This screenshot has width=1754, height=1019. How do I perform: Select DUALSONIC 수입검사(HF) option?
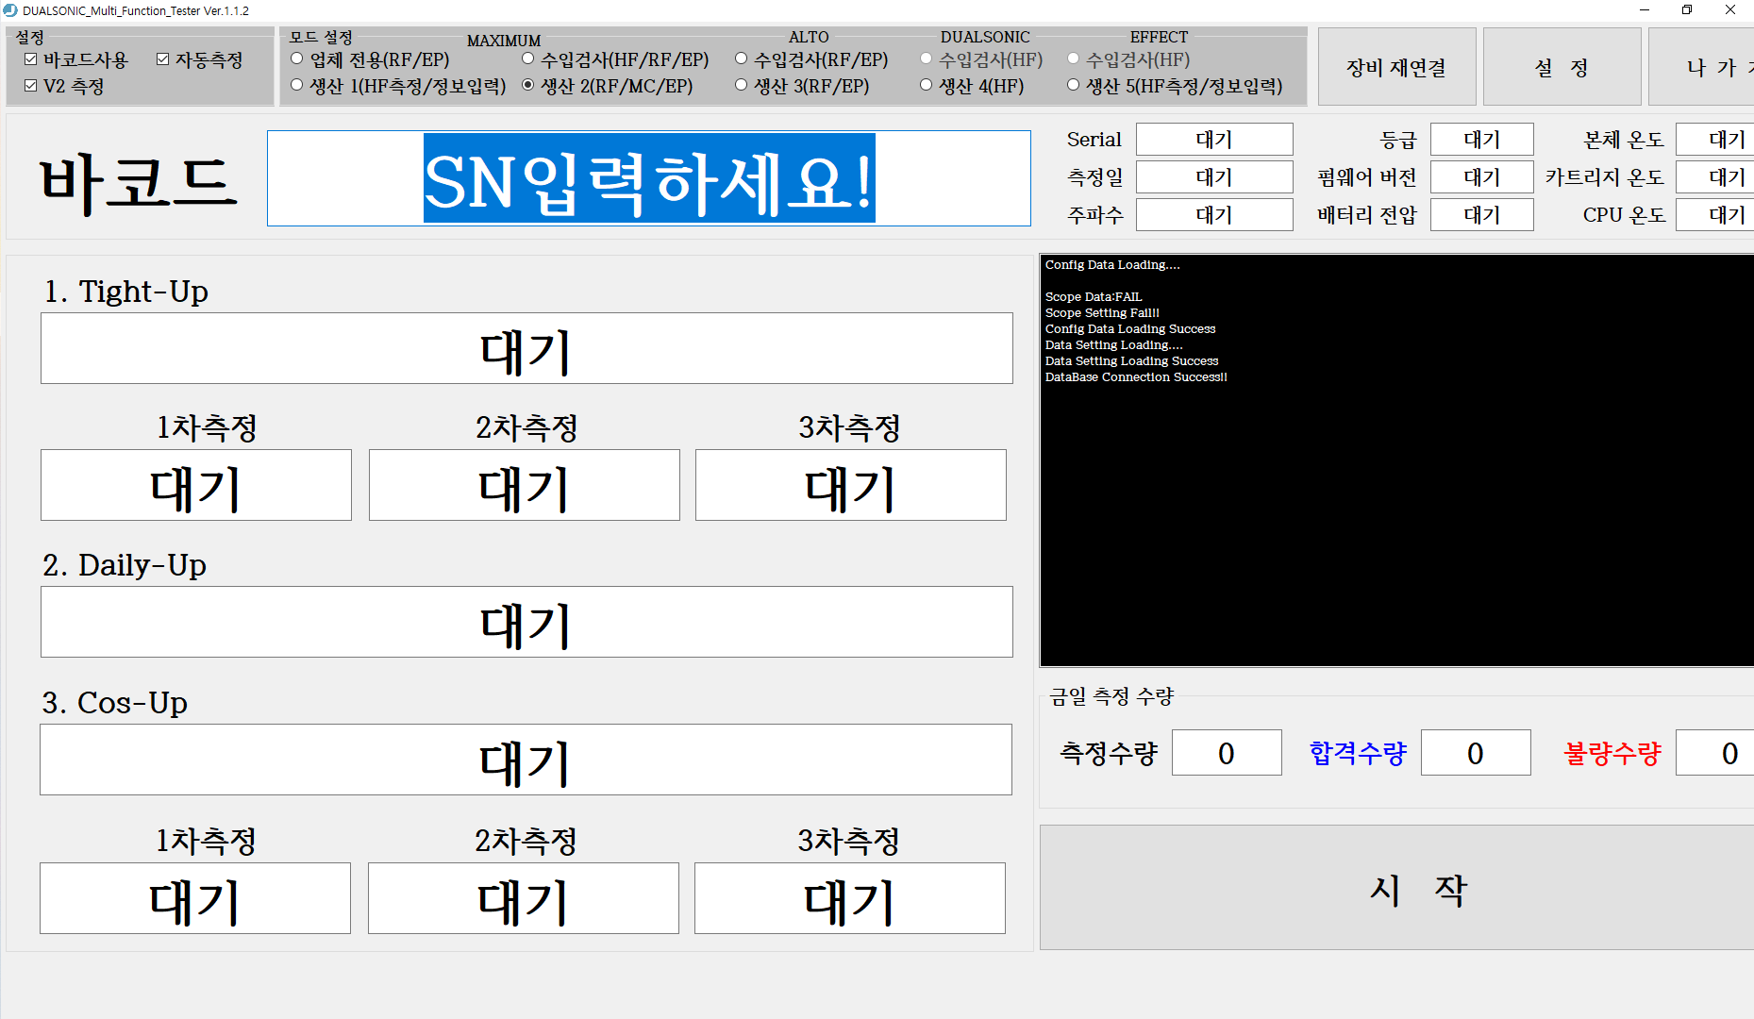926,58
